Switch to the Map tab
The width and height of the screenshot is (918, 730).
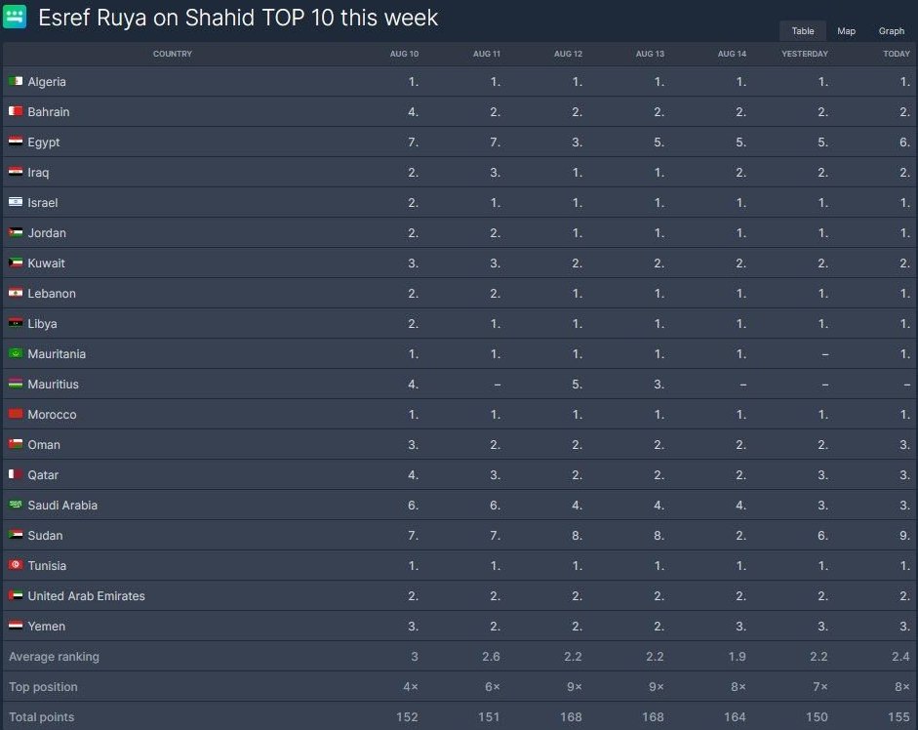click(x=846, y=31)
